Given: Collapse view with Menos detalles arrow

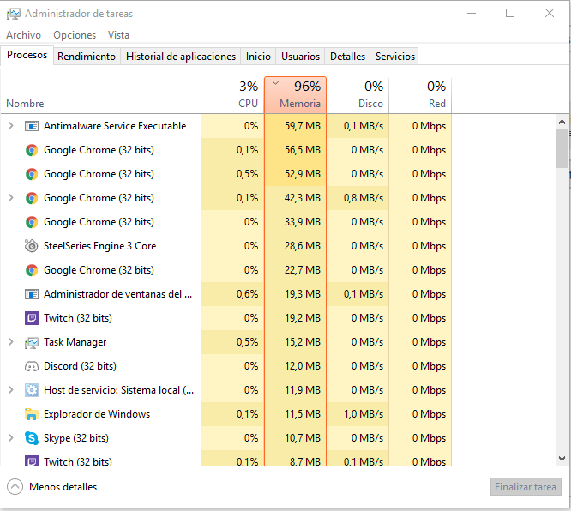Looking at the screenshot, I should point(15,487).
